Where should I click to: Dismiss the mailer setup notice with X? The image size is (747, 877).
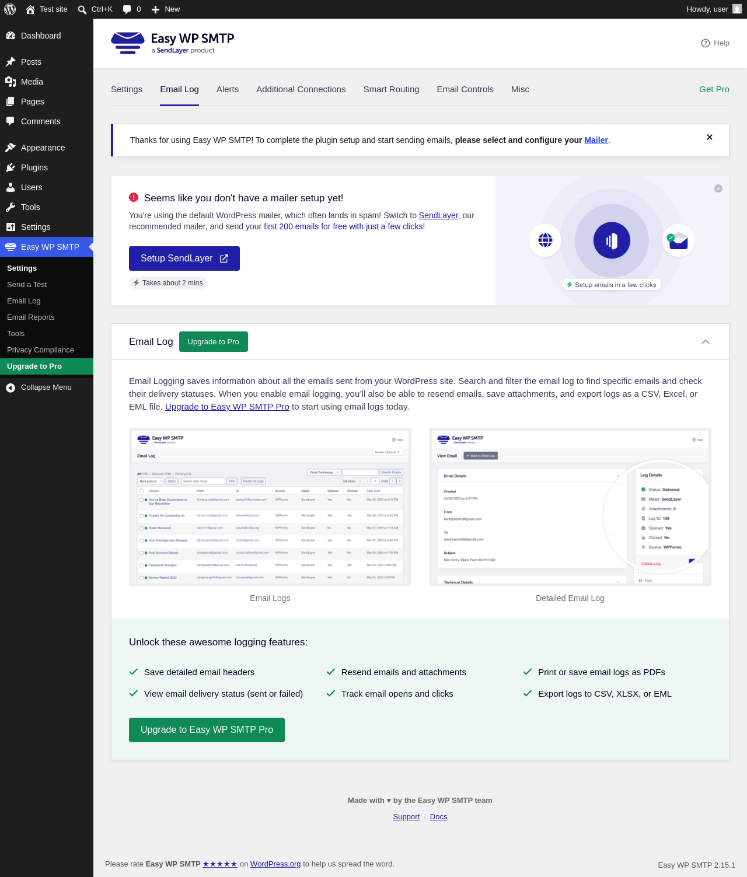(710, 137)
